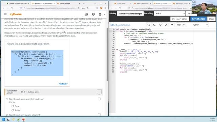The width and height of the screenshot is (217, 122).
Task: Click the zyBooks logo
Action: [16, 14]
